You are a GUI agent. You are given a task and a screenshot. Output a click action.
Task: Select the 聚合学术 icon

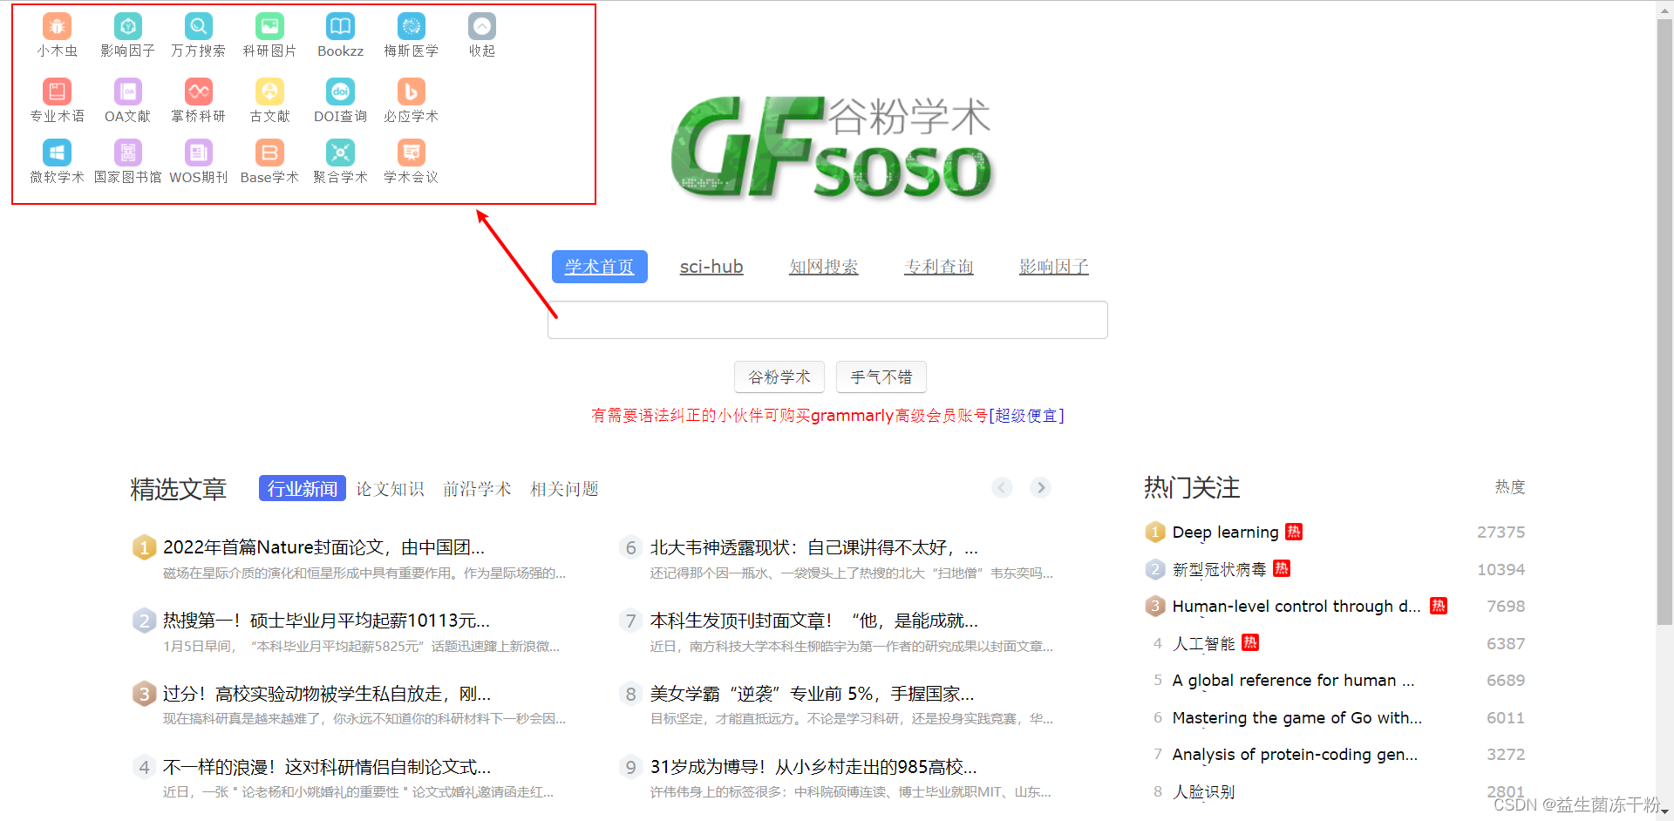339,152
